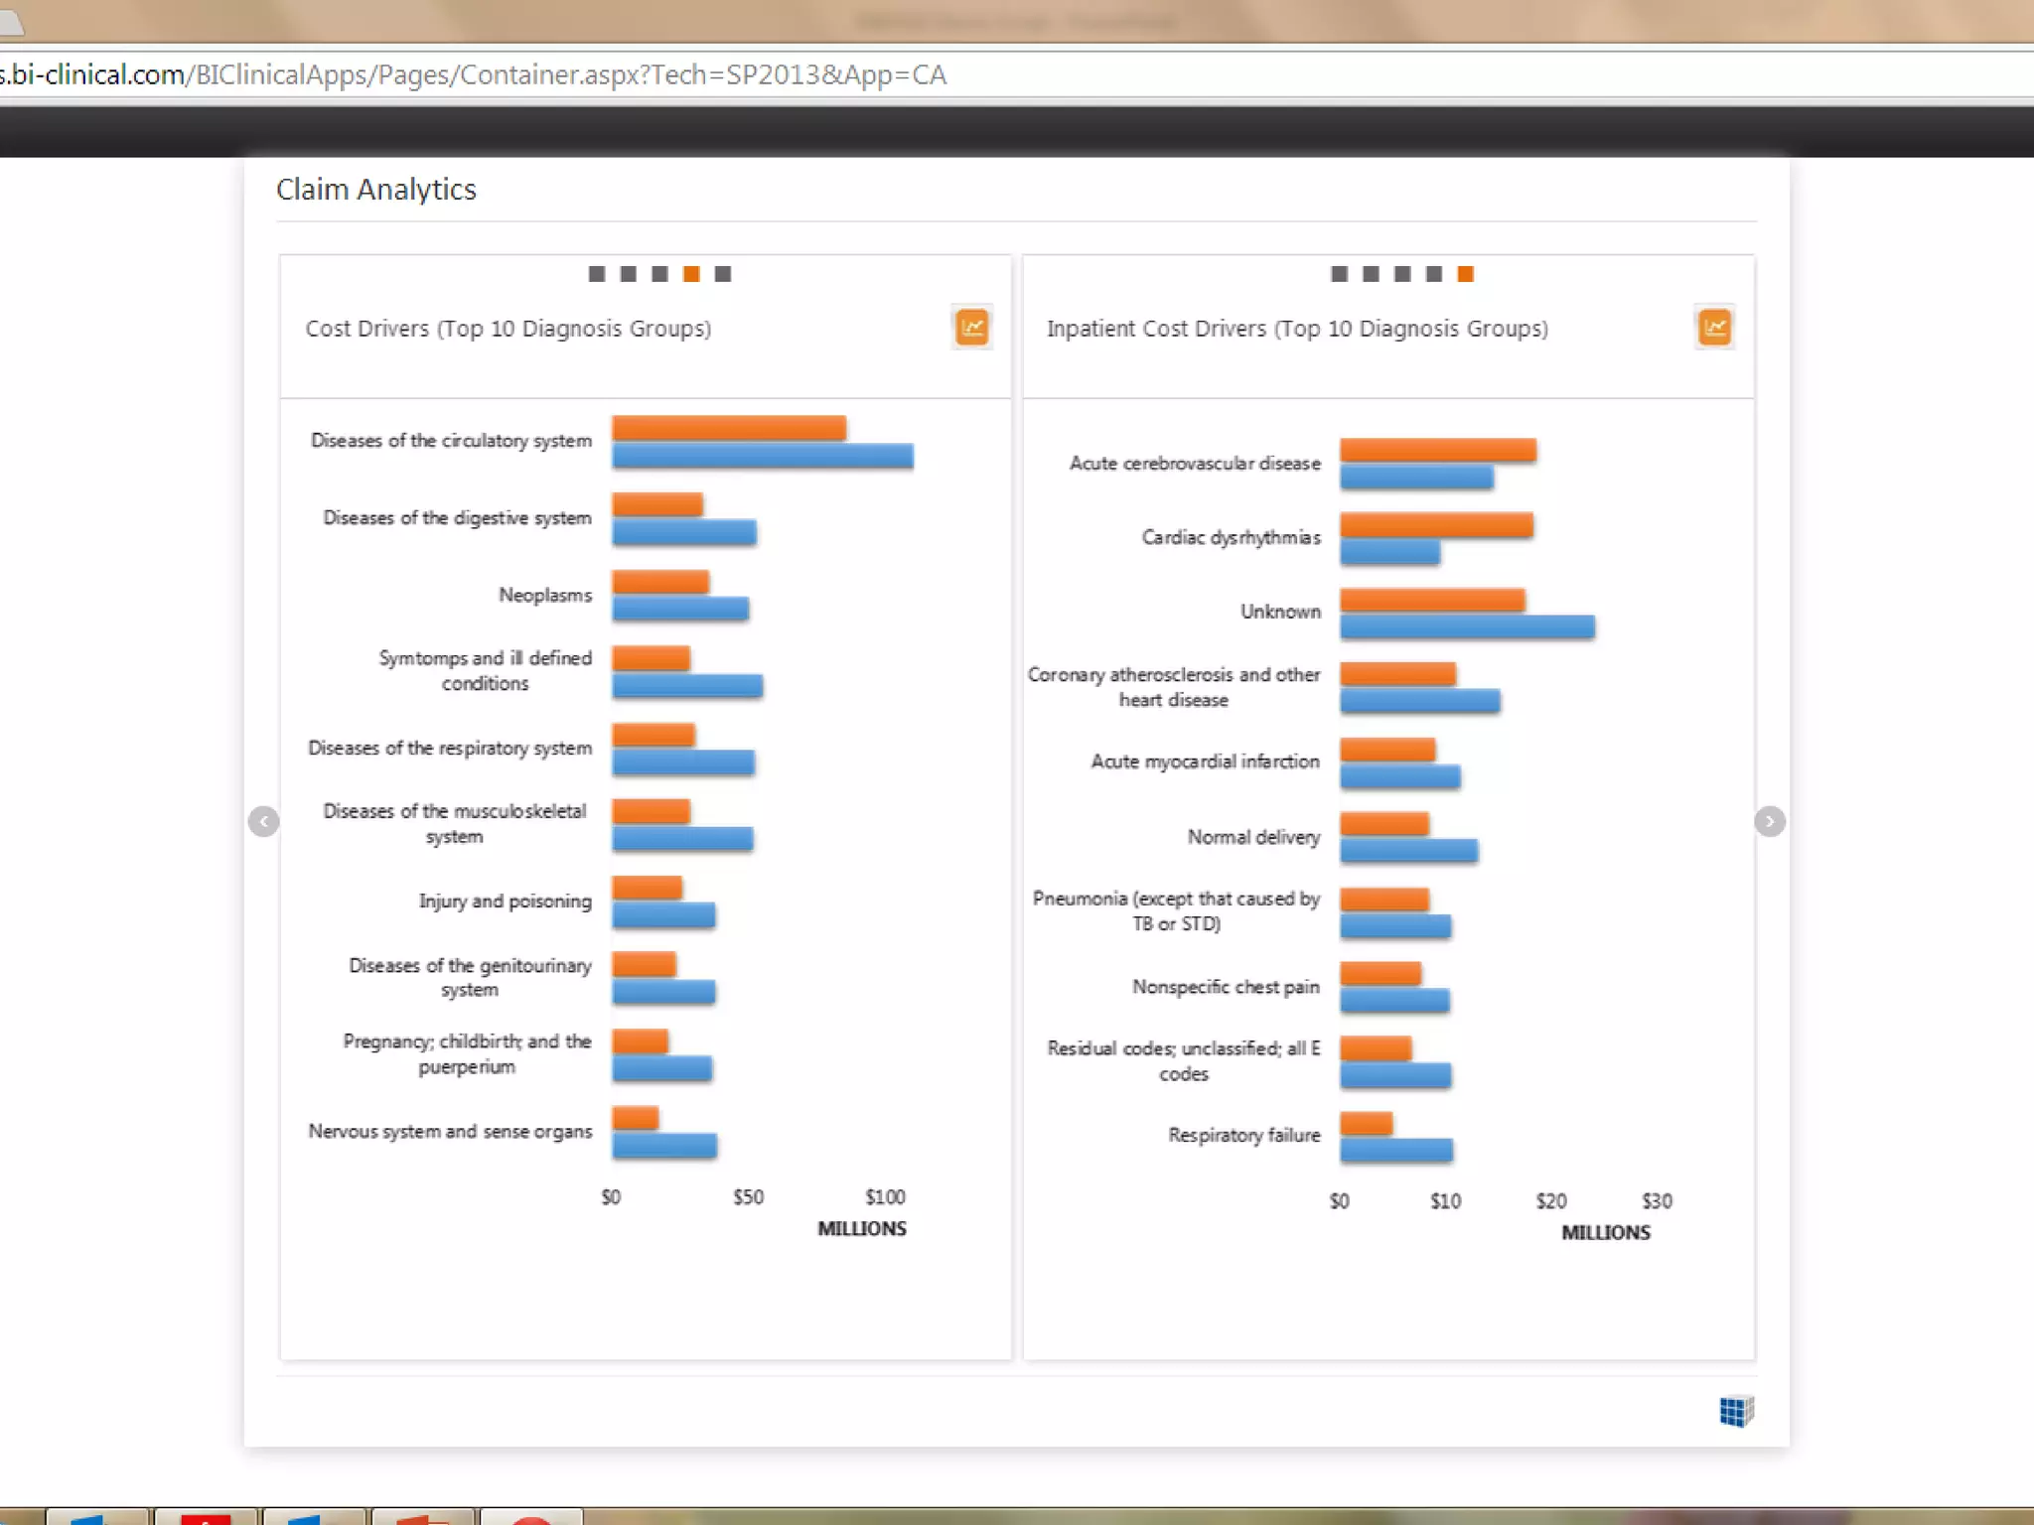Select second pager dot in left panel
The width and height of the screenshot is (2034, 1525).
(628, 274)
